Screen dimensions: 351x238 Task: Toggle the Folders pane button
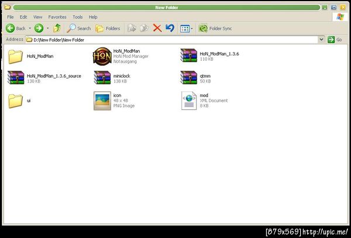click(108, 29)
